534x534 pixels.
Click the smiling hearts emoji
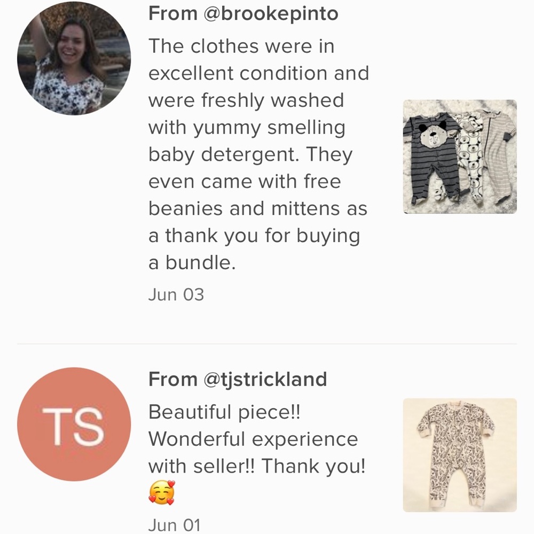tap(162, 492)
